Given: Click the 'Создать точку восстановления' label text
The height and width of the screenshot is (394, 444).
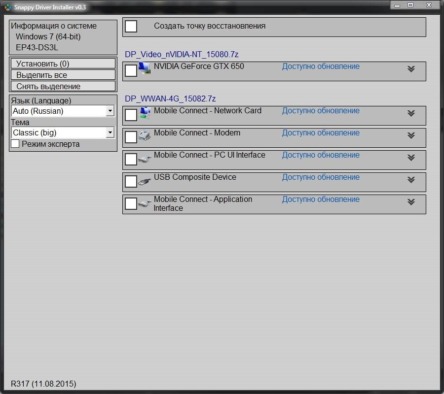Looking at the screenshot, I should click(x=210, y=26).
